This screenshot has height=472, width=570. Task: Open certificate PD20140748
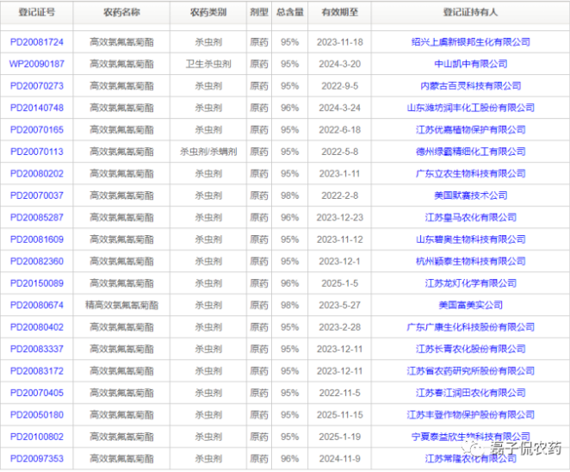(36, 108)
